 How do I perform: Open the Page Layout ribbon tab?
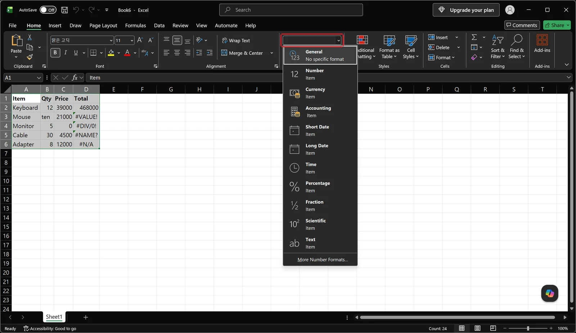pyautogui.click(x=103, y=26)
